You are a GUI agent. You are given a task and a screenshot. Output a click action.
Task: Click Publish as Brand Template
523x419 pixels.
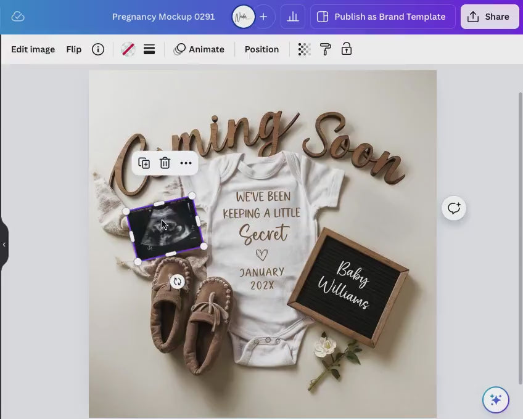click(x=382, y=17)
